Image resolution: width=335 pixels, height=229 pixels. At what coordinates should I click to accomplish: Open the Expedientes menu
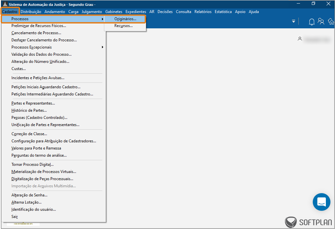click(136, 12)
